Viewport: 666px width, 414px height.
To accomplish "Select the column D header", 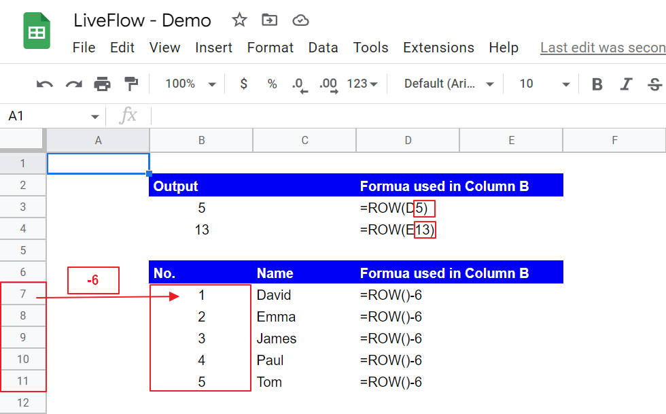I will coord(408,141).
